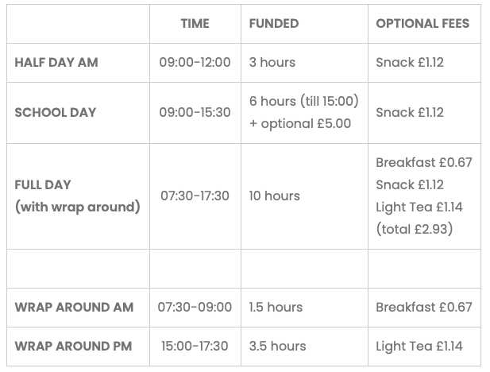
Task: Select the HALF DAY AM row label
Action: (55, 62)
